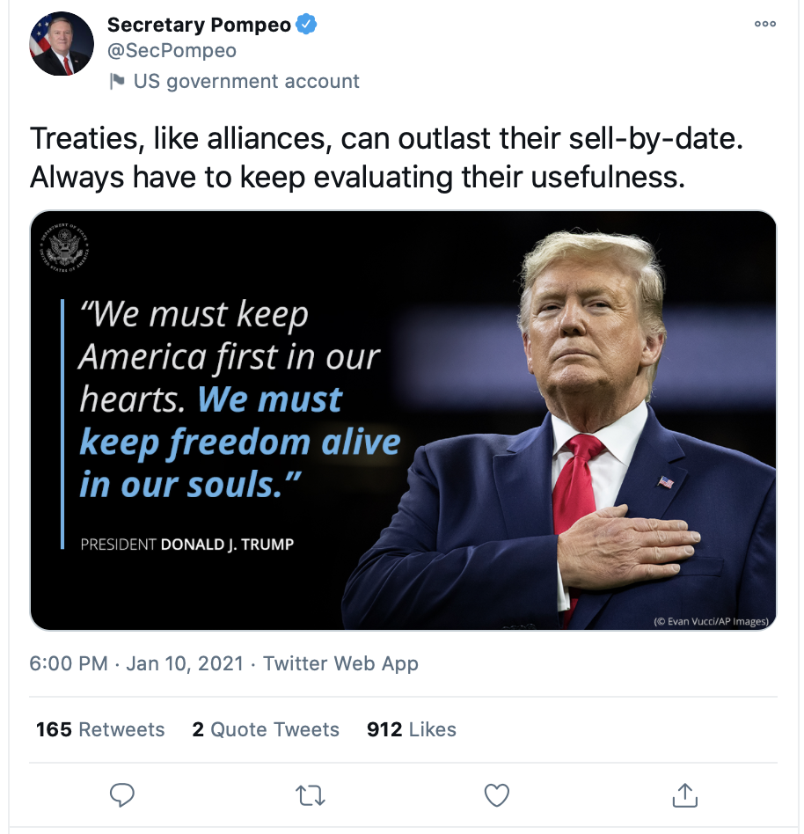The height and width of the screenshot is (834, 804).
Task: Open the three-dot more options menu
Action: [x=765, y=25]
